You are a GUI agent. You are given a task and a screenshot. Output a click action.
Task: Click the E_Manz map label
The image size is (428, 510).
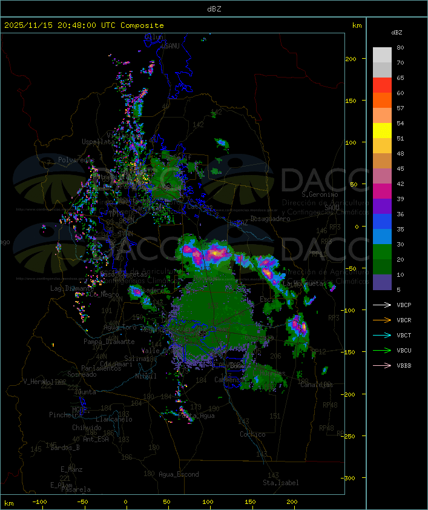(x=71, y=469)
